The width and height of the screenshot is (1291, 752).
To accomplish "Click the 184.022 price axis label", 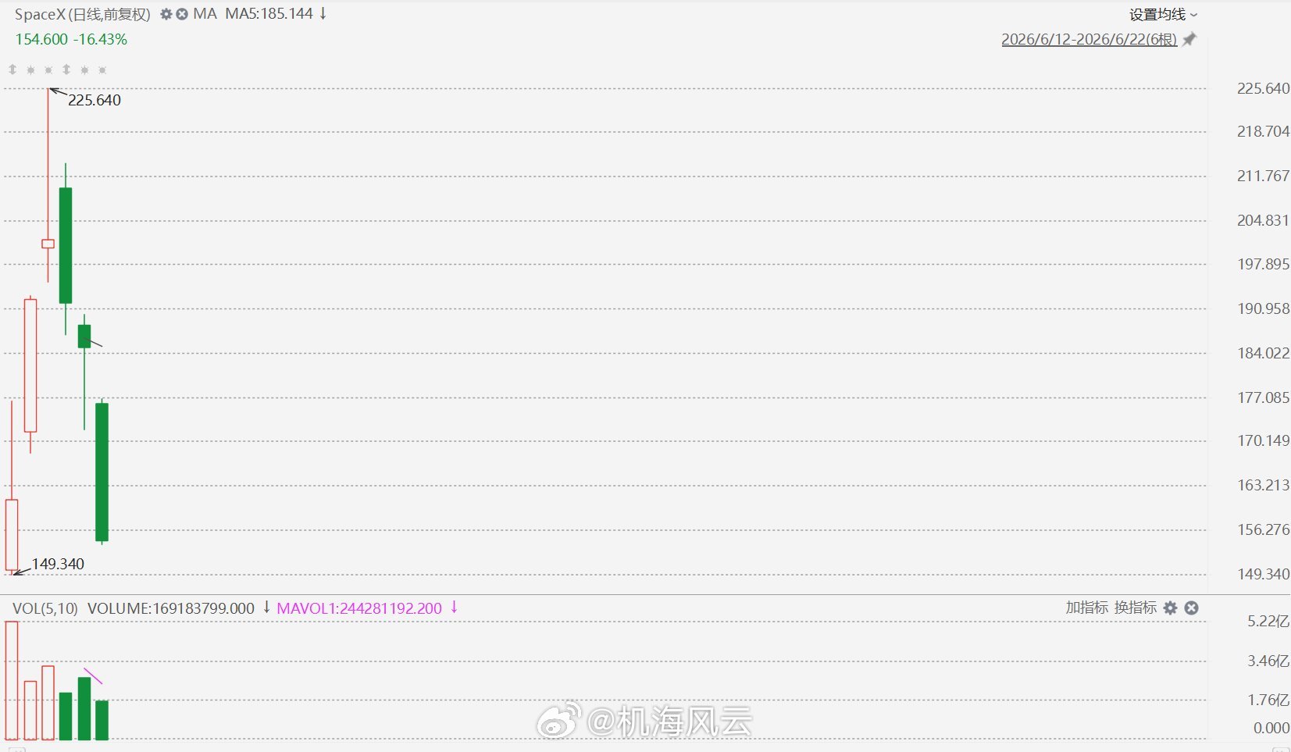I will [1263, 353].
